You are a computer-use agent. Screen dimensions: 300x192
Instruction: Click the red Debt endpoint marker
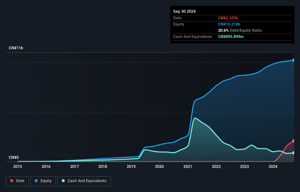point(294,141)
